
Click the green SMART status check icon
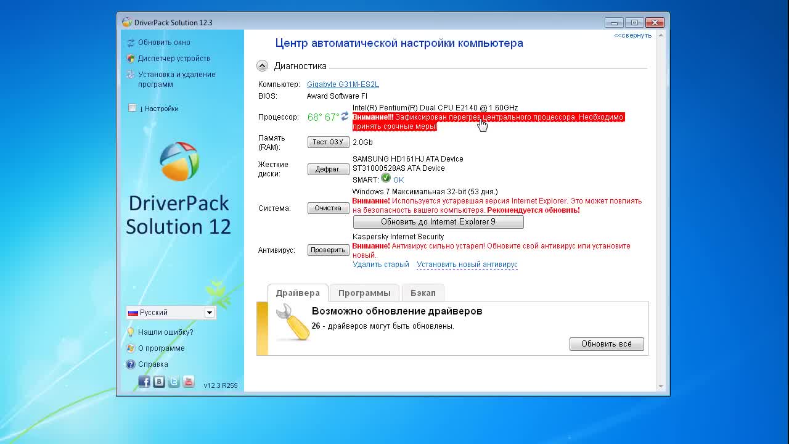tap(386, 178)
